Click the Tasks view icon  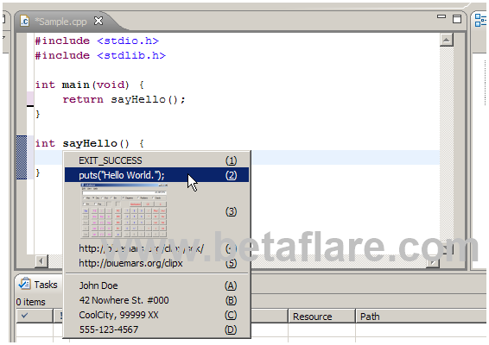(x=24, y=284)
